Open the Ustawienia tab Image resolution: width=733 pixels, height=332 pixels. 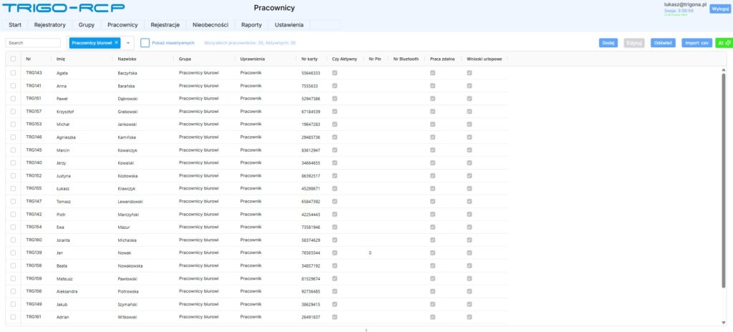288,25
